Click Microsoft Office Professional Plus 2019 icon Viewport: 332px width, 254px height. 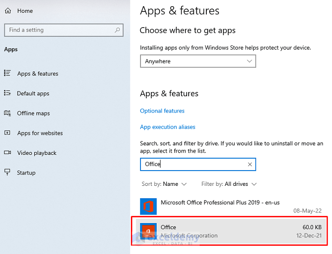[x=148, y=206]
